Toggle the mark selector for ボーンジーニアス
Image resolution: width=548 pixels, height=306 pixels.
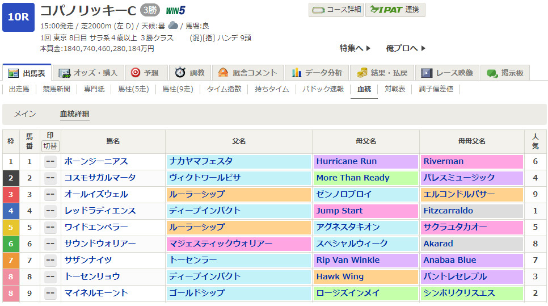[50, 162]
